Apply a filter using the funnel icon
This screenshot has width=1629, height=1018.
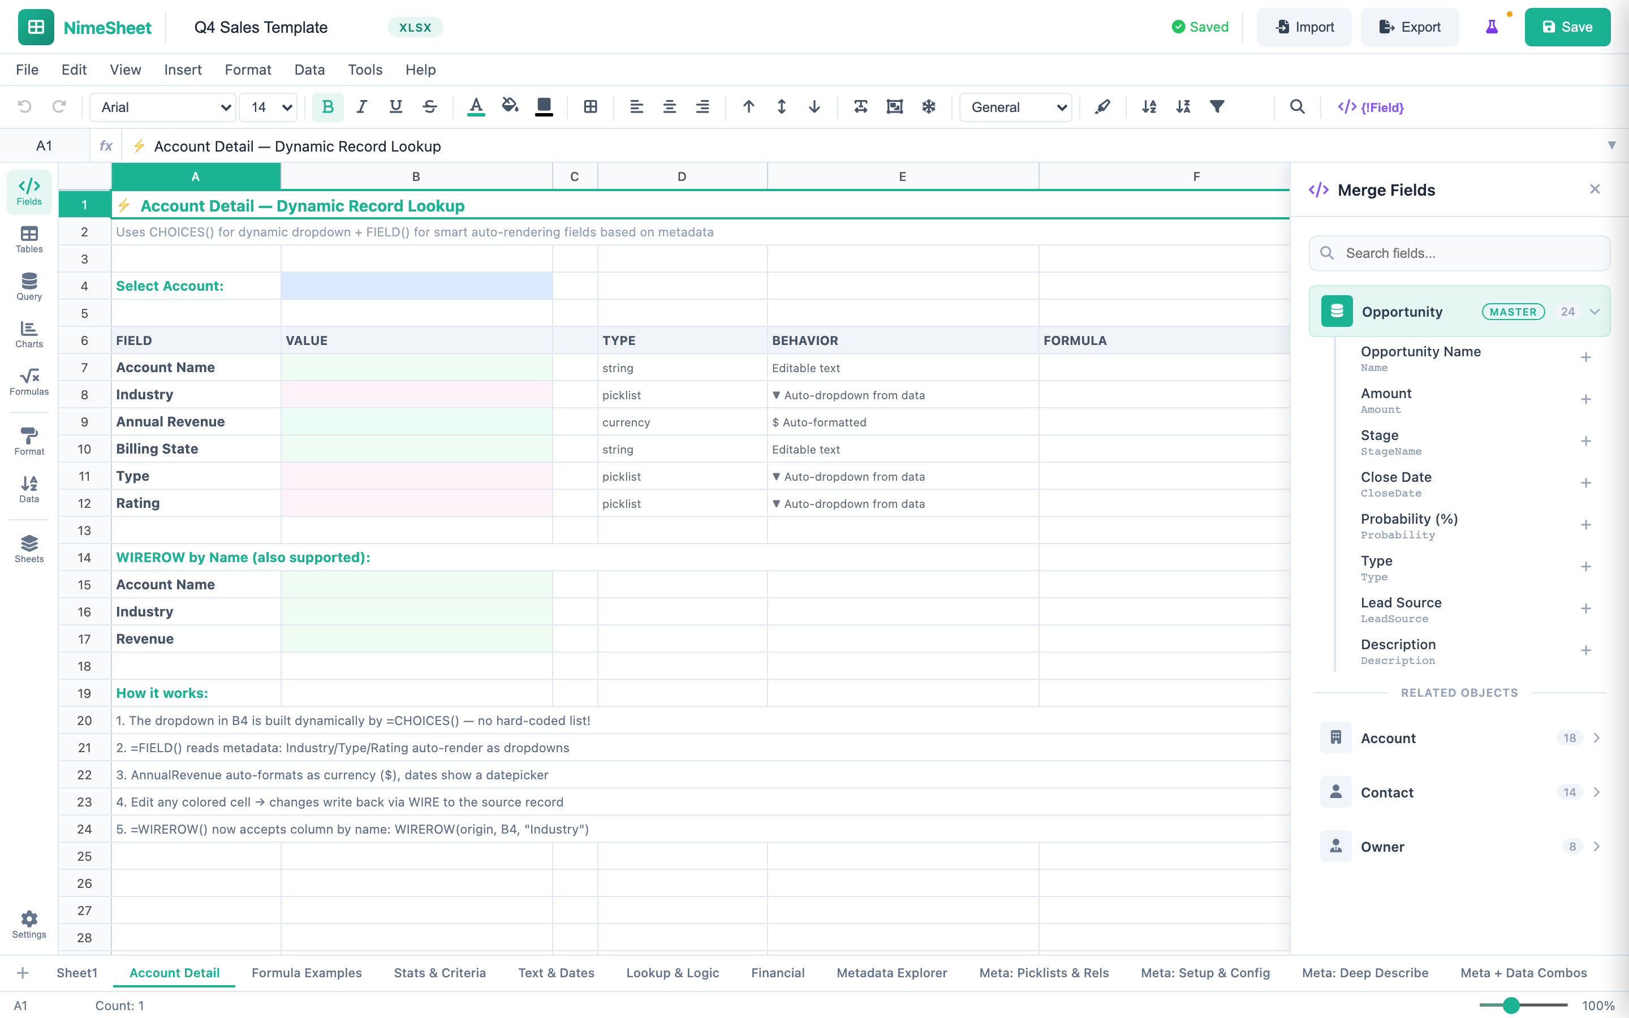tap(1217, 106)
